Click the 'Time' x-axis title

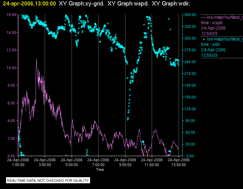100,170
